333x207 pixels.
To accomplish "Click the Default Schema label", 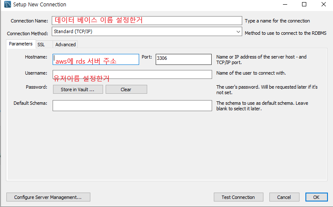I will pos(31,103).
